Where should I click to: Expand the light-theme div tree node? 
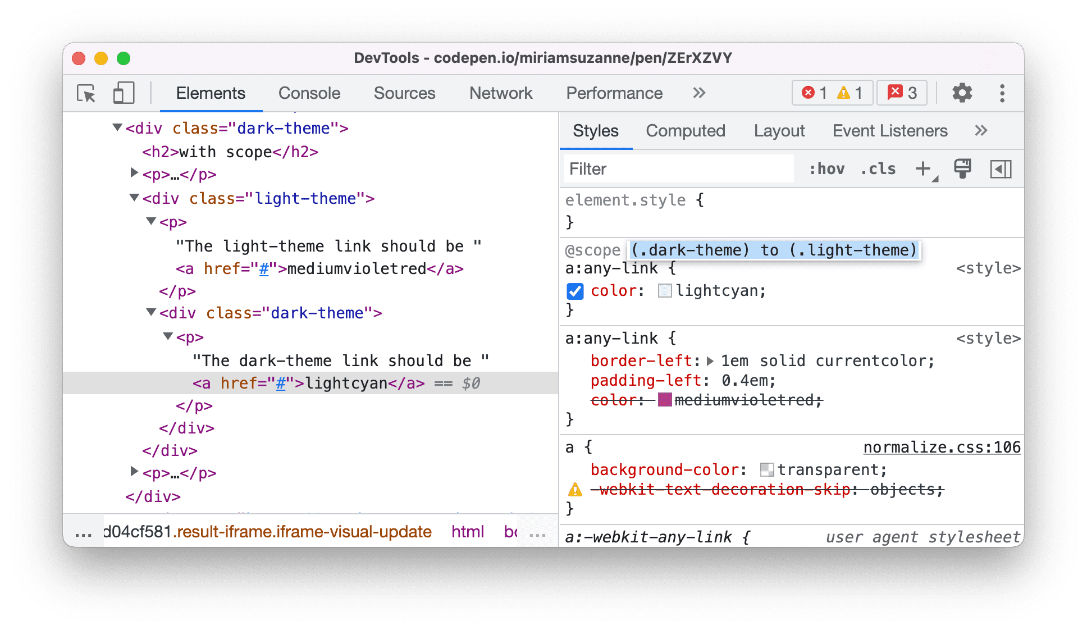130,197
